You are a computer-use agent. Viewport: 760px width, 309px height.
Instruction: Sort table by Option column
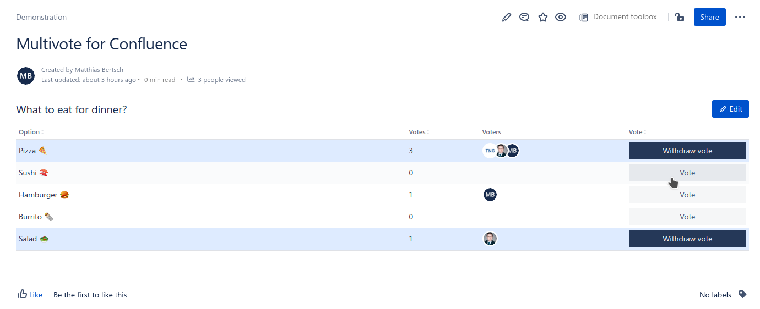click(31, 132)
